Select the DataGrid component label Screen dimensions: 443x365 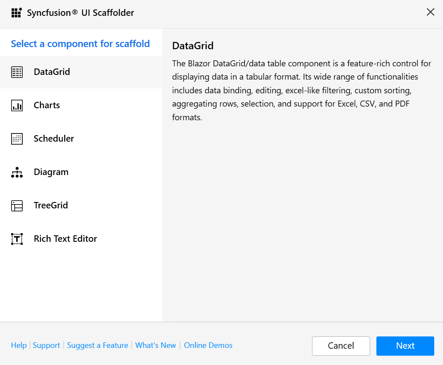click(52, 72)
